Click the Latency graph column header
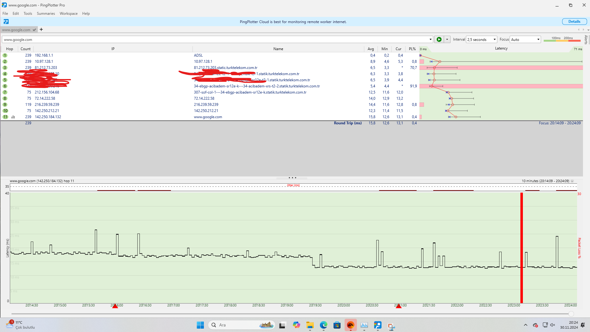Viewport: 590px width, 332px height. (501, 49)
